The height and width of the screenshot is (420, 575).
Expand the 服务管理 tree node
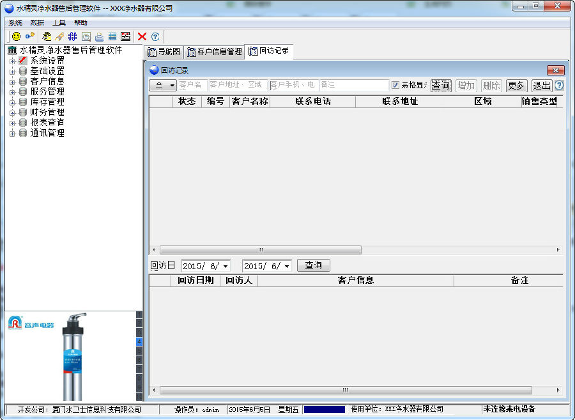12,92
